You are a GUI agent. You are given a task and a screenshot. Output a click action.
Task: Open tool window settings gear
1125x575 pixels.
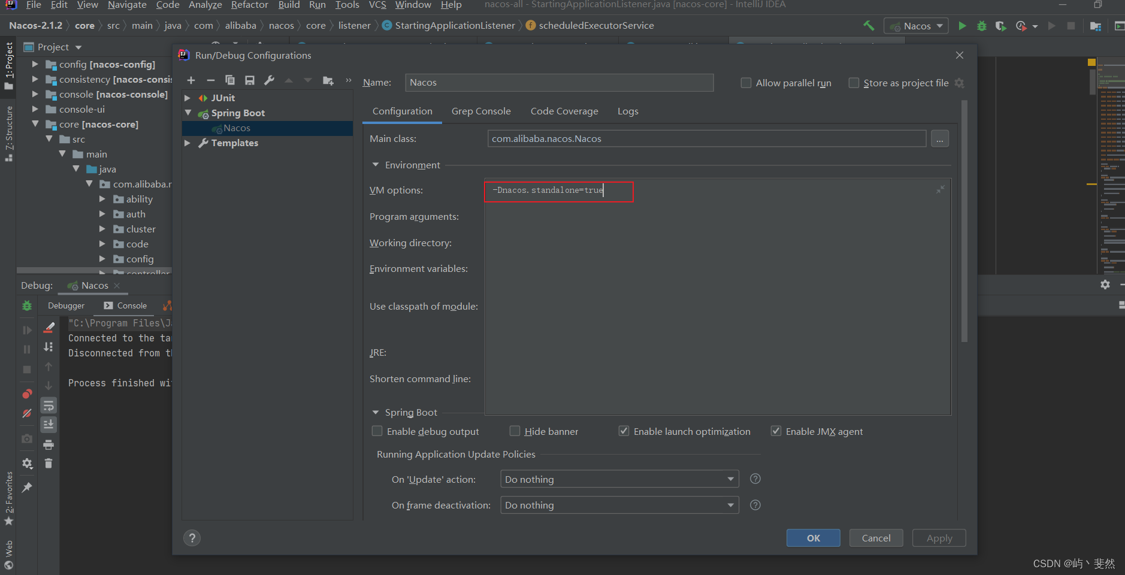(x=1105, y=285)
